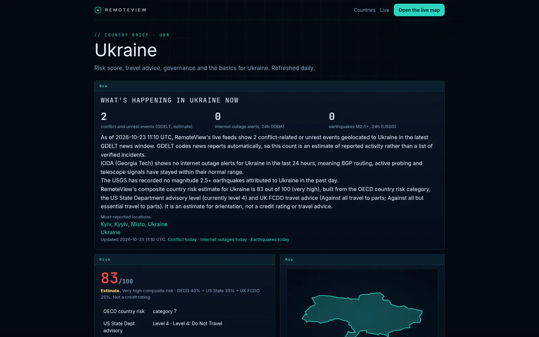The height and width of the screenshot is (337, 539).
Task: Click the US State Dept advisory row label
Action: [119, 327]
